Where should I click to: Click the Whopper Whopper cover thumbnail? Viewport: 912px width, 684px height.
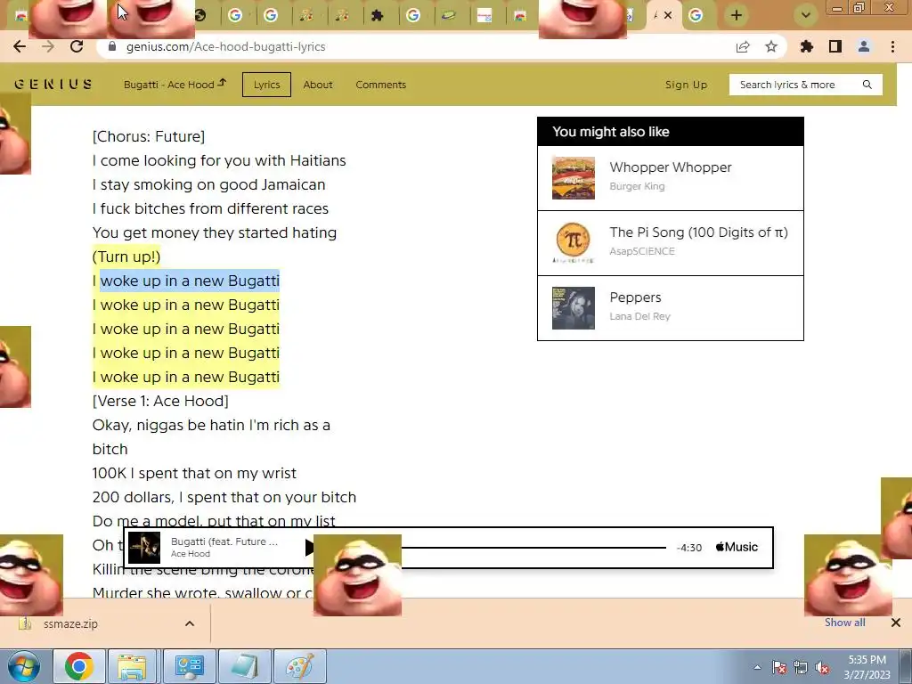[574, 178]
